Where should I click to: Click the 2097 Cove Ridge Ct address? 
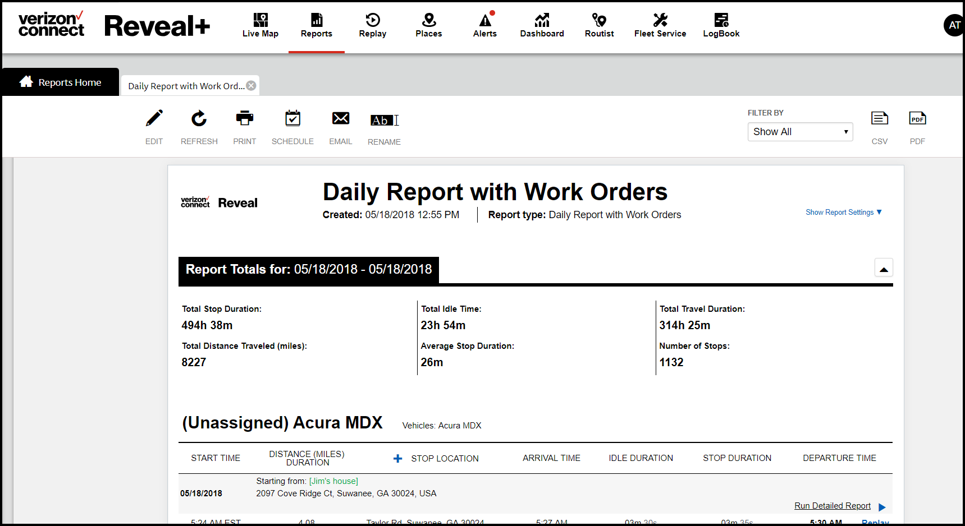346,493
